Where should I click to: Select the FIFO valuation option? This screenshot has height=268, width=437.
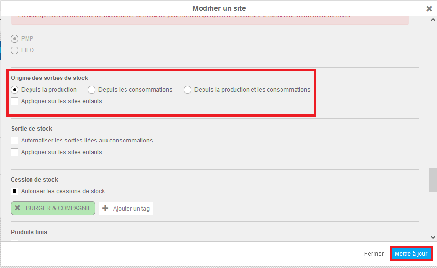tap(15, 50)
